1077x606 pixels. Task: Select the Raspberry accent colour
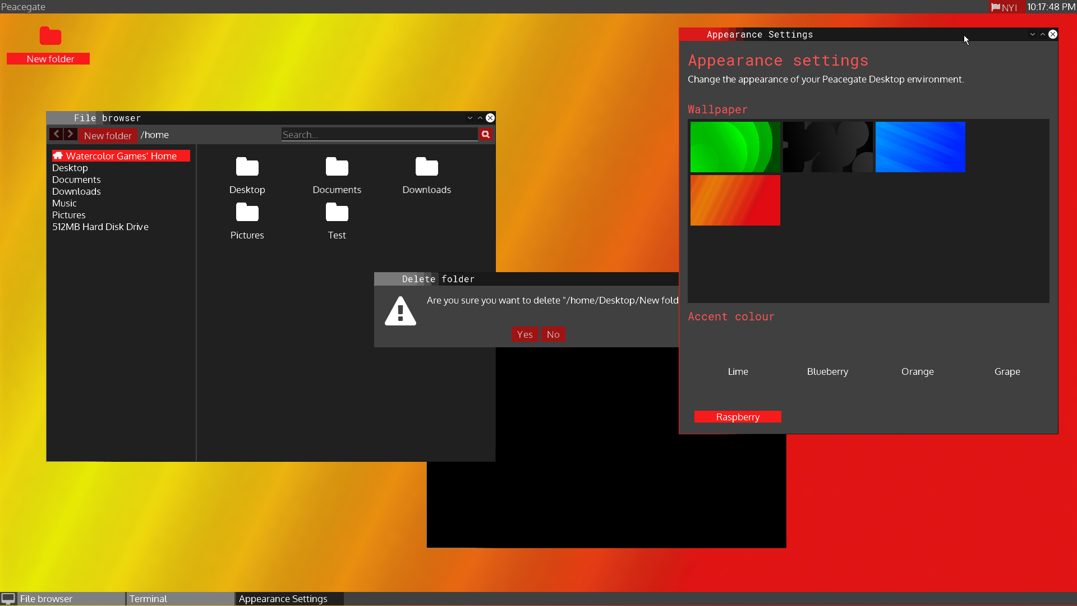(738, 417)
